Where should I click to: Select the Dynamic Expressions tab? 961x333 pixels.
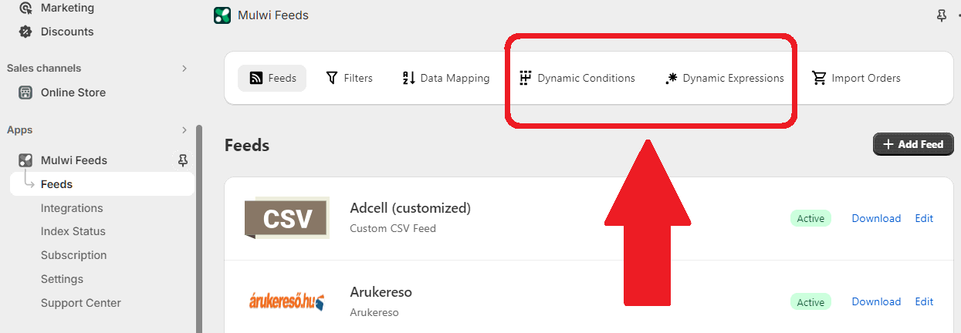[x=724, y=78]
